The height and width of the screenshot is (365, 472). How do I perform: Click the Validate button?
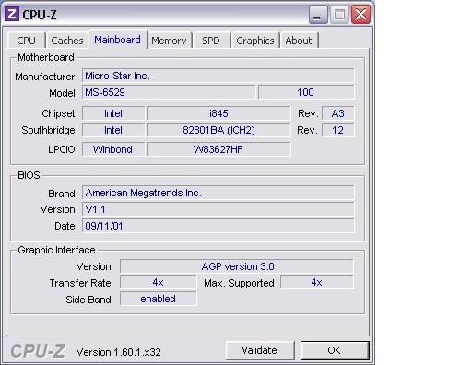[x=260, y=350]
